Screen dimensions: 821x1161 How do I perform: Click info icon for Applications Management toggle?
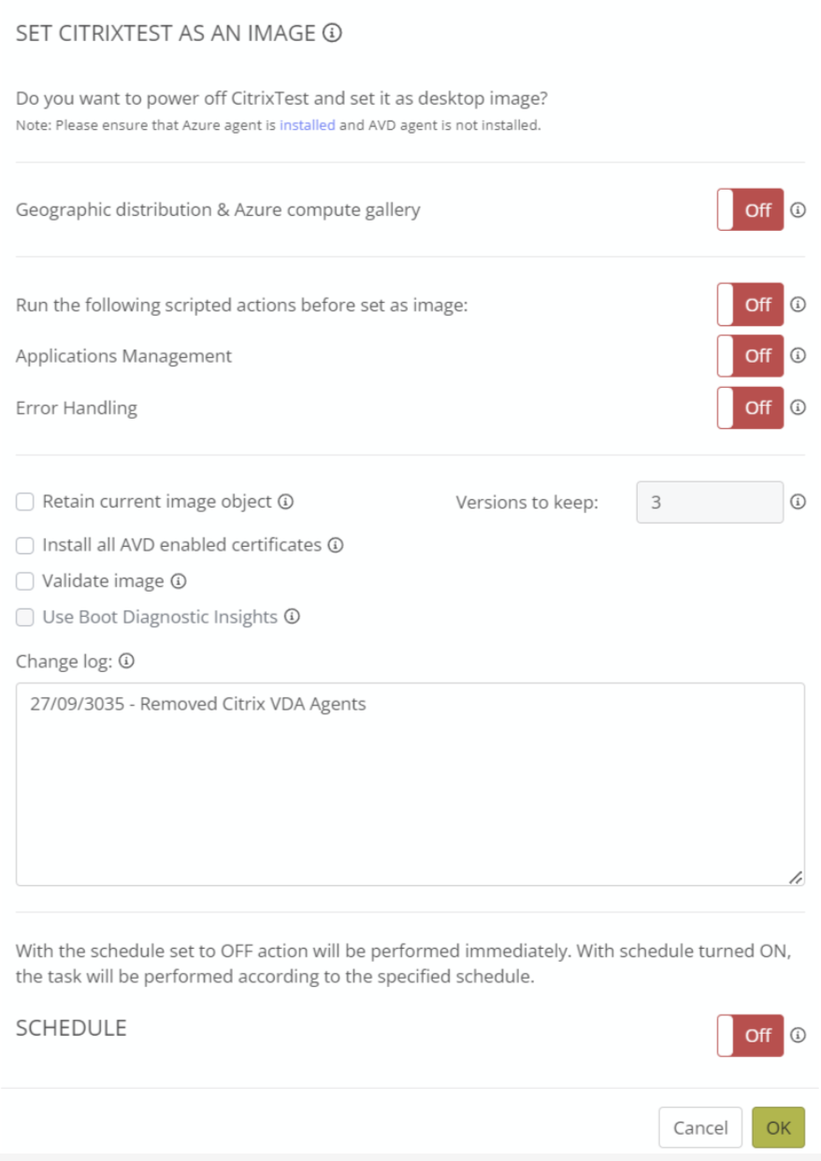(798, 356)
